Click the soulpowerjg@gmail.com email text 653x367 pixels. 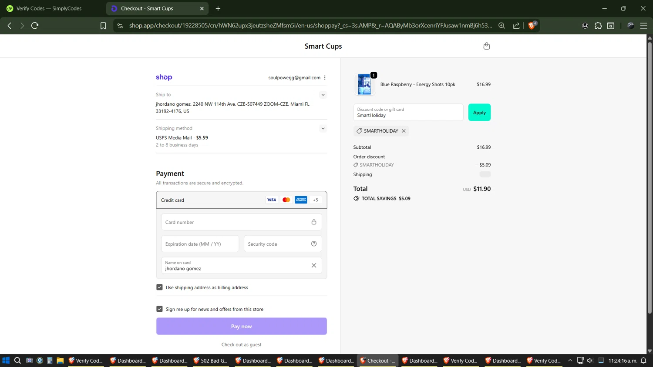(x=294, y=77)
